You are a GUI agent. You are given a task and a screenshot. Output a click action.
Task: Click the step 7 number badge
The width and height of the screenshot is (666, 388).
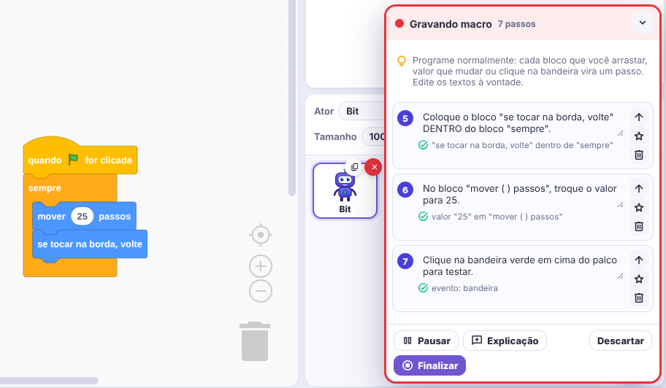pos(405,261)
